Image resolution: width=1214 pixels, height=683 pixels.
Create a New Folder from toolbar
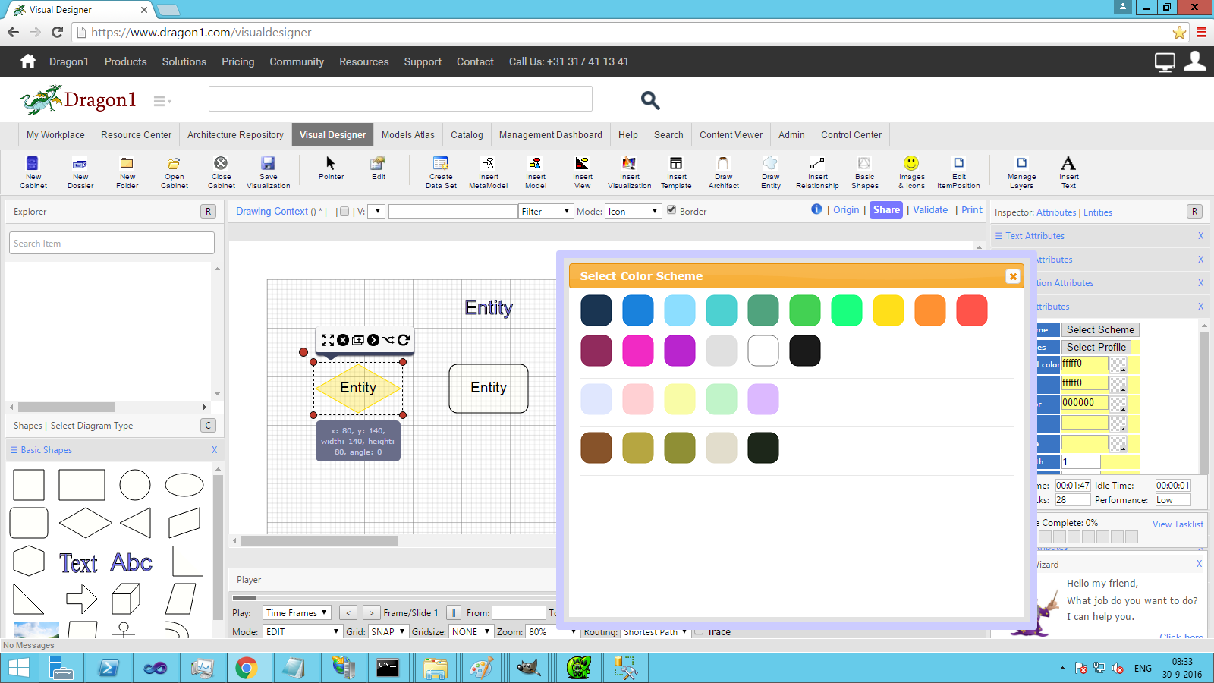(x=127, y=172)
